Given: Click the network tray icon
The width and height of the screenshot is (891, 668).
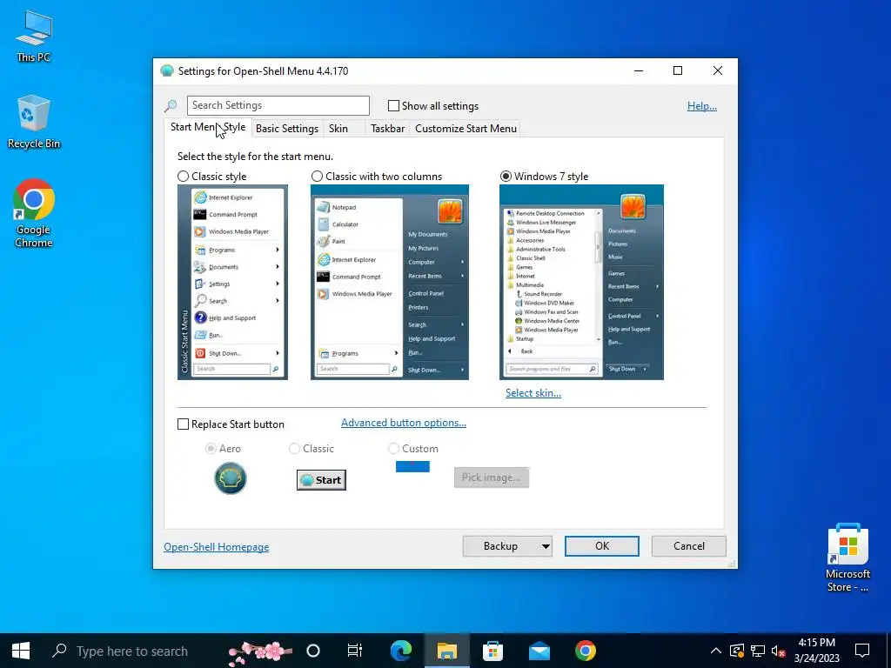Looking at the screenshot, I should point(758,651).
